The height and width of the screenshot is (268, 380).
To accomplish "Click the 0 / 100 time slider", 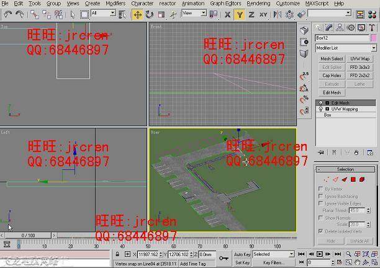I will point(28,235).
